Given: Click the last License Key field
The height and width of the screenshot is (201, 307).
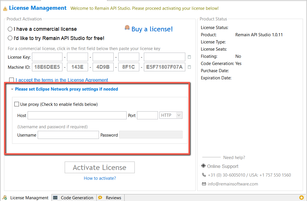Looking at the screenshot, I should tap(165, 57).
